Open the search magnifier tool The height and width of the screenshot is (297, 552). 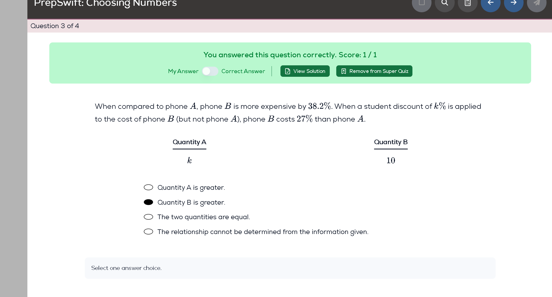click(445, 3)
